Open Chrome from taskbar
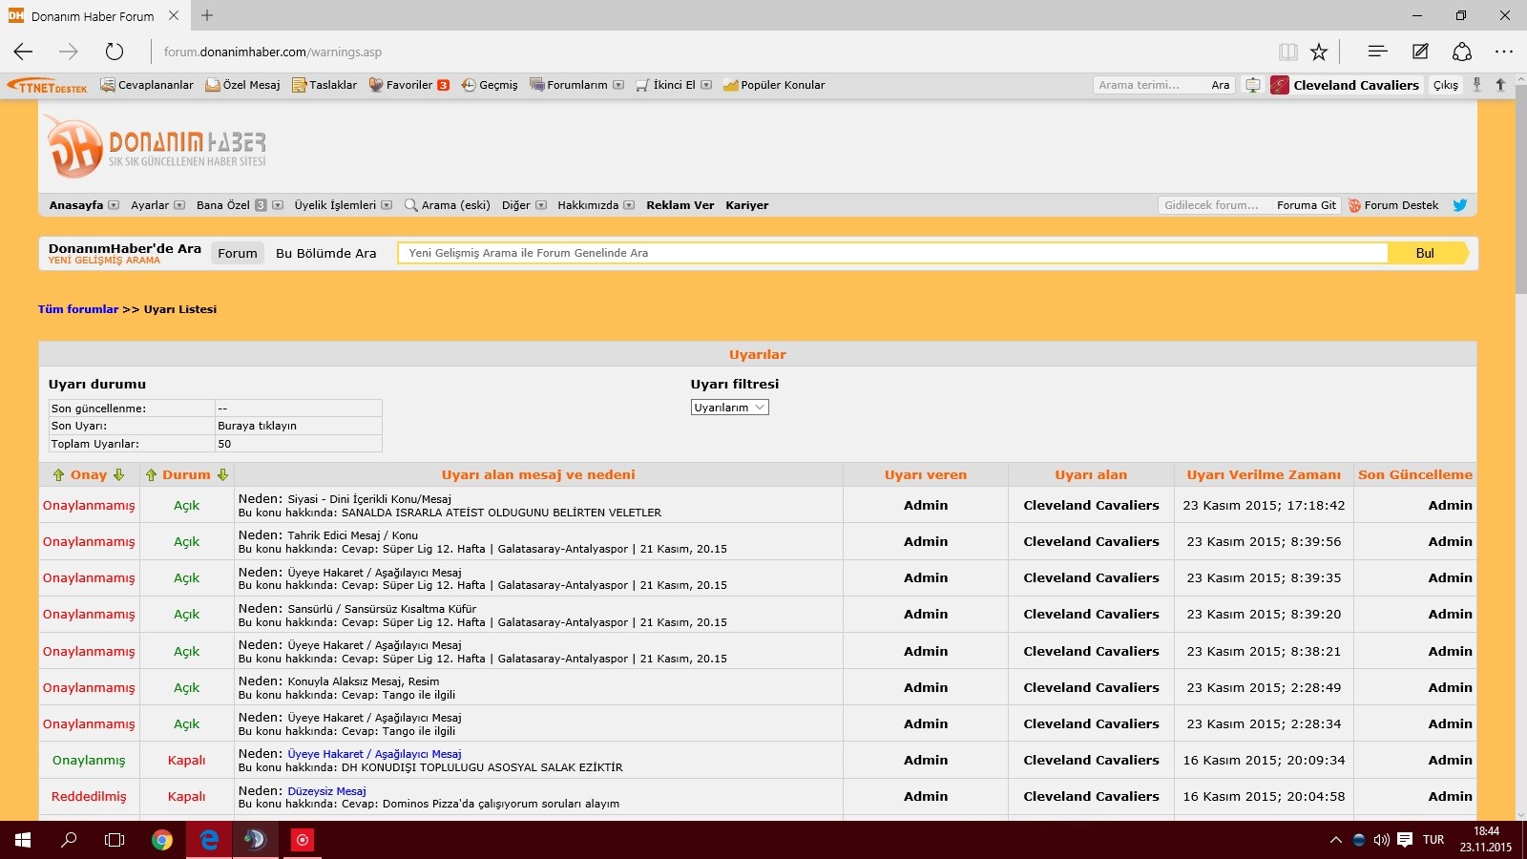 [162, 840]
